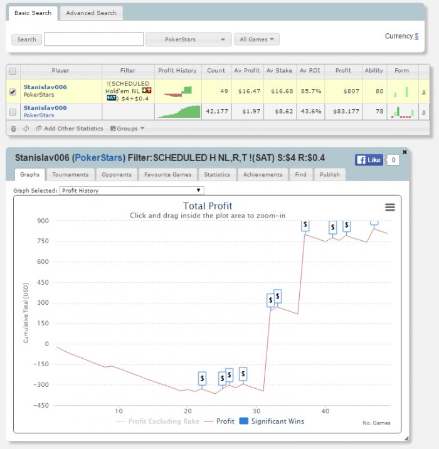Toggle Significant Wins legend swatch
The height and width of the screenshot is (449, 439).
click(244, 421)
